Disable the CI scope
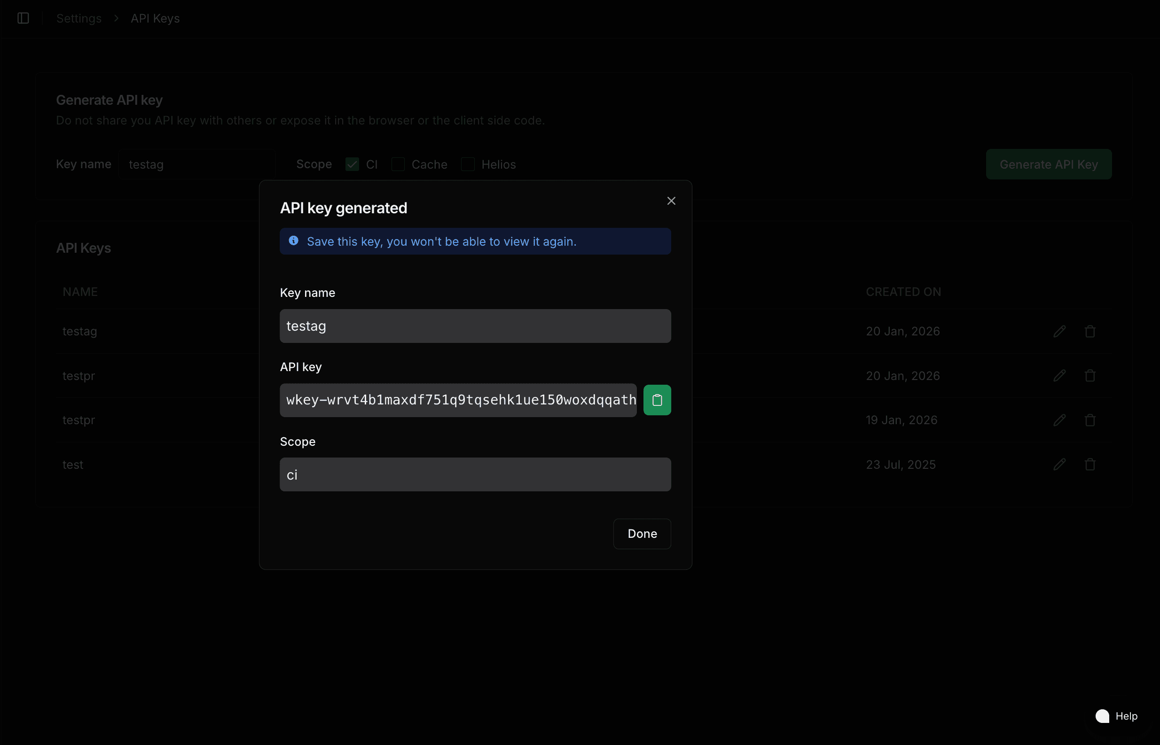This screenshot has height=745, width=1160. click(x=352, y=164)
